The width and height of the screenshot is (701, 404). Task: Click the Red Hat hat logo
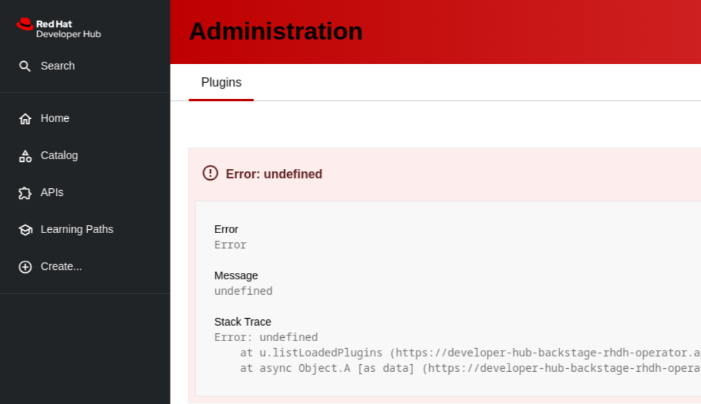tap(25, 24)
